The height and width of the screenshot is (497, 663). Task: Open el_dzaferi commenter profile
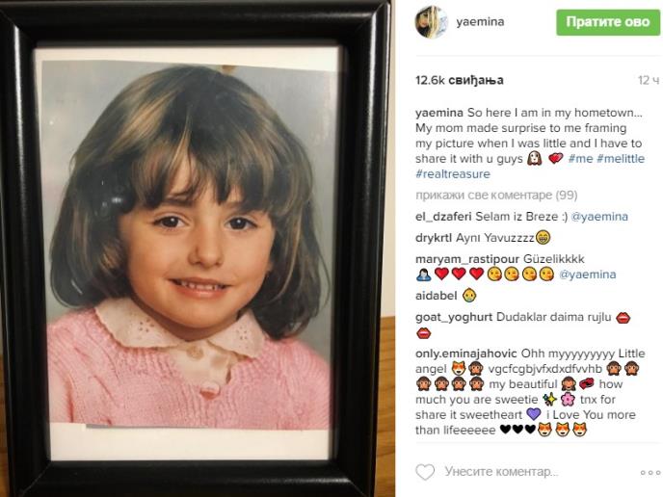[443, 217]
